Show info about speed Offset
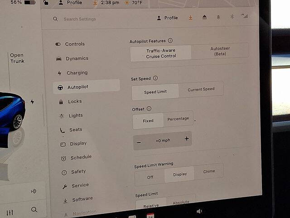The width and height of the screenshot is (290, 218). [x=149, y=109]
